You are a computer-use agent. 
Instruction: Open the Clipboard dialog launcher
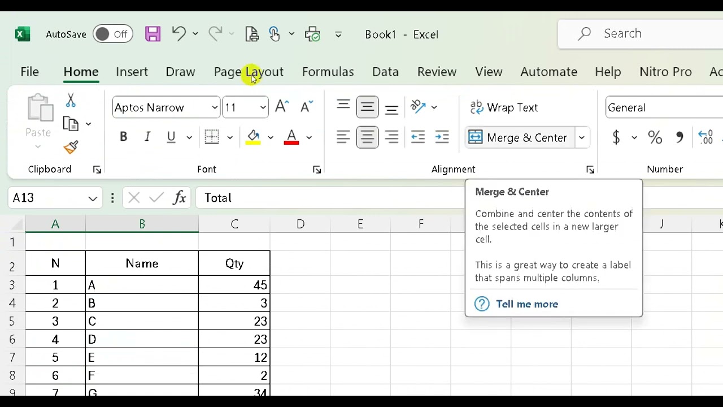point(97,170)
